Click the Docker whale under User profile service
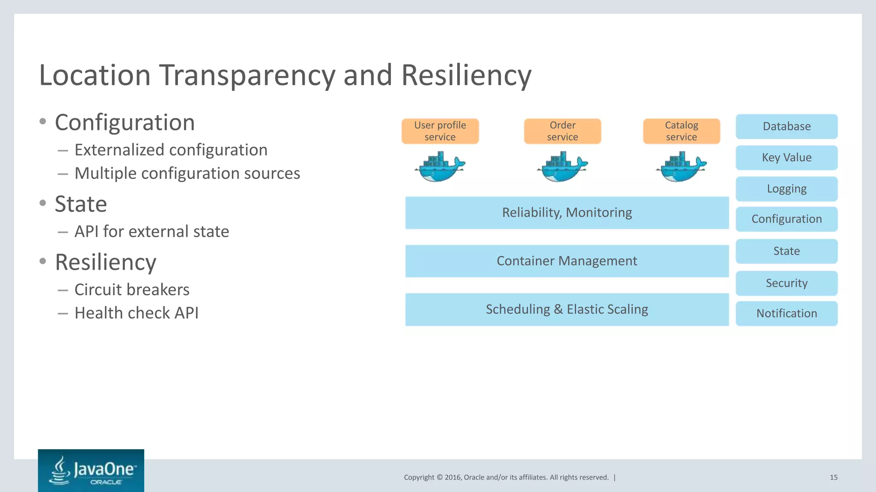The height and width of the screenshot is (492, 876). [440, 167]
